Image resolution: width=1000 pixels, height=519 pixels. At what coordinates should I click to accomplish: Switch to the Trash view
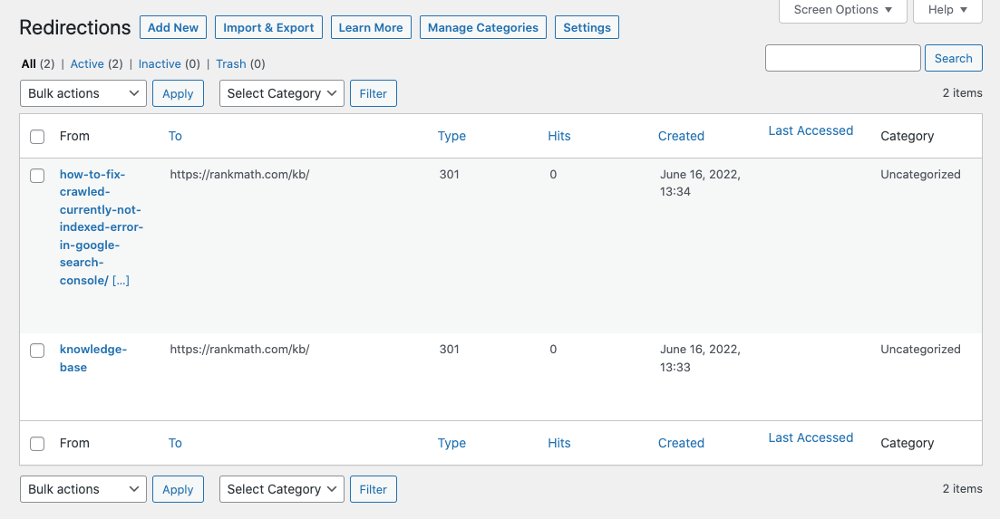[230, 64]
